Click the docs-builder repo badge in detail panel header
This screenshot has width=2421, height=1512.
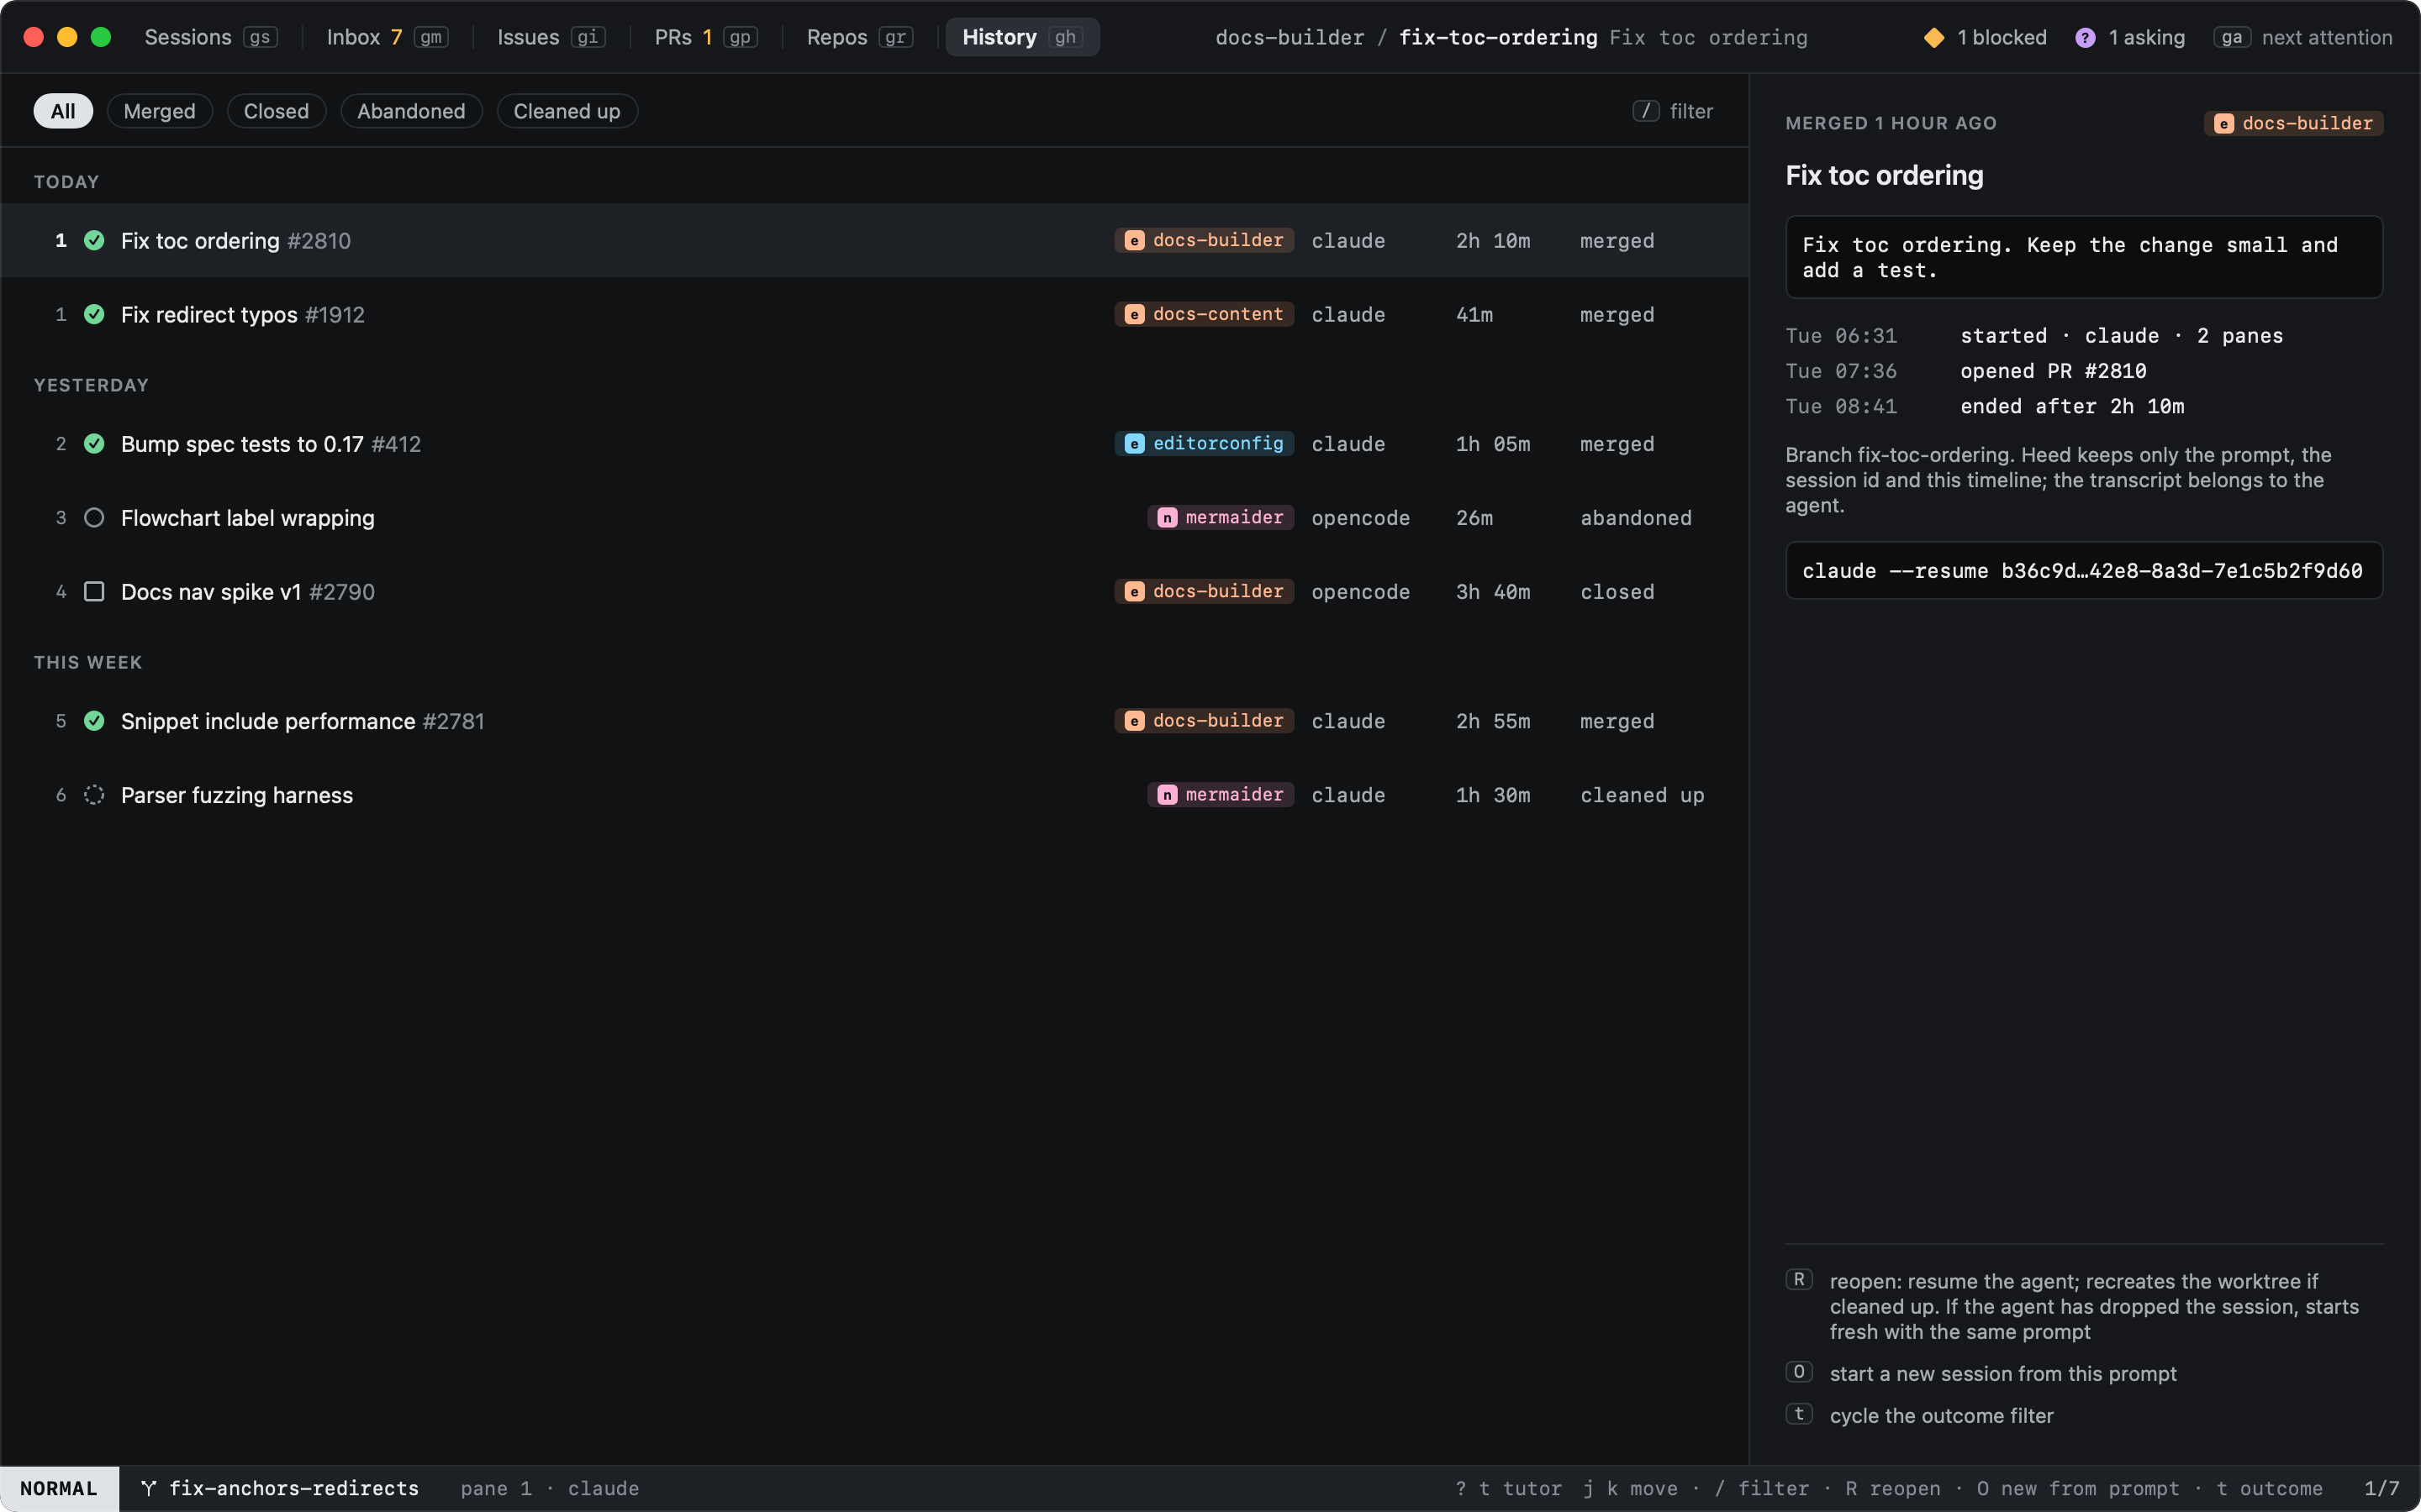point(2293,123)
